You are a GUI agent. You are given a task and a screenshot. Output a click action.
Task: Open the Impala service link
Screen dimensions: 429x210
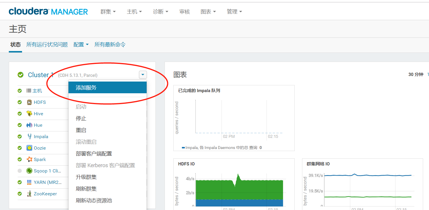41,137
